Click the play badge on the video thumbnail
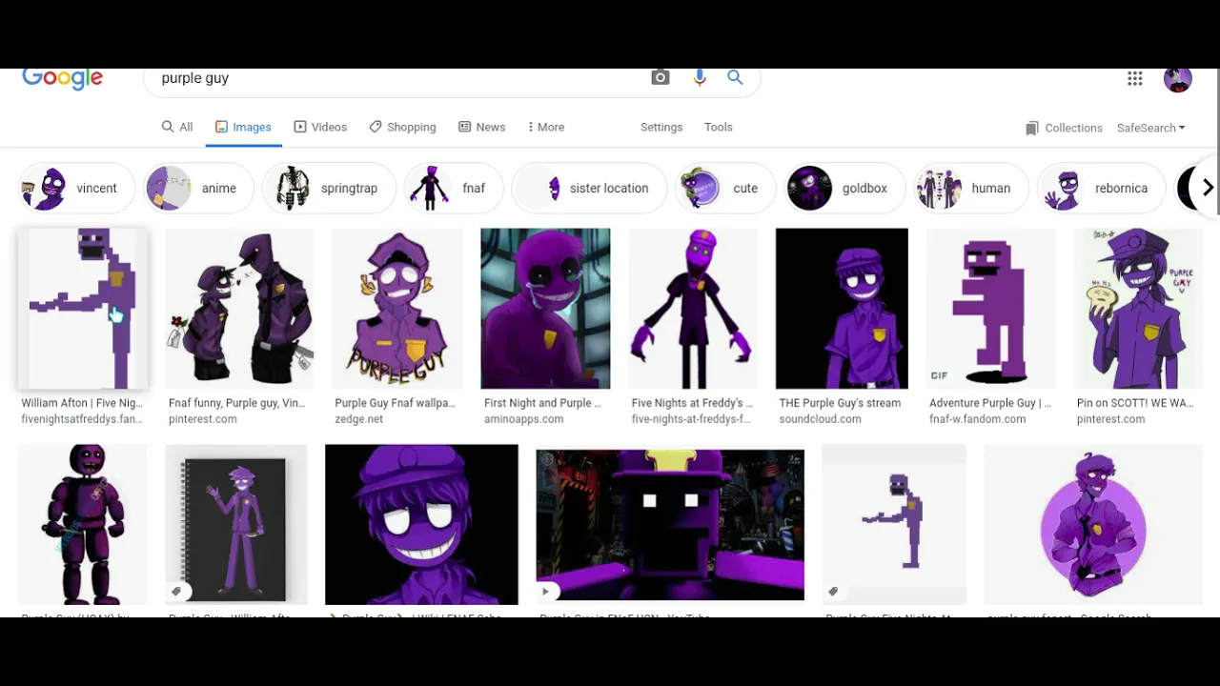The width and height of the screenshot is (1220, 686). (x=546, y=592)
